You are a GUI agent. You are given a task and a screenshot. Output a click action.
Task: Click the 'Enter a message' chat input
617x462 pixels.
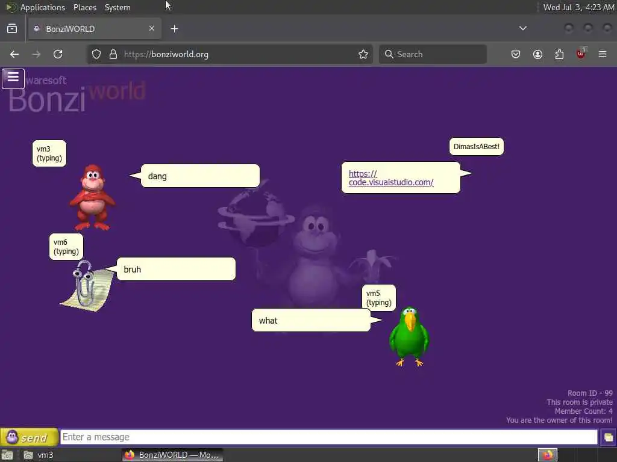[328, 437]
